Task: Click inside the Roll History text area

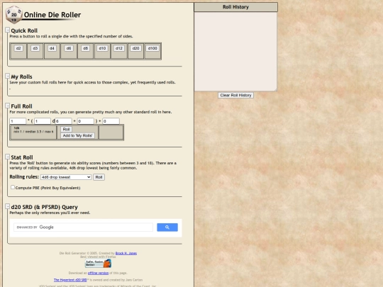Action: [x=235, y=52]
